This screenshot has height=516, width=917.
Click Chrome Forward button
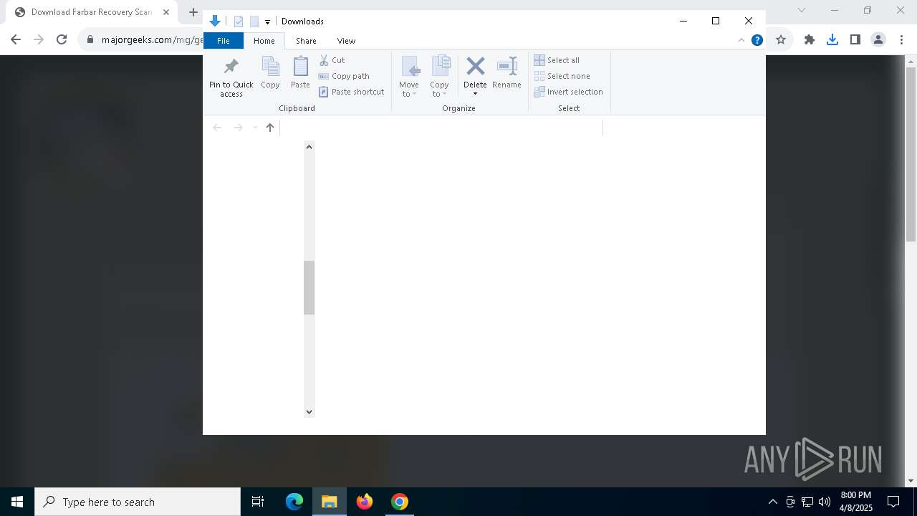[x=39, y=40]
